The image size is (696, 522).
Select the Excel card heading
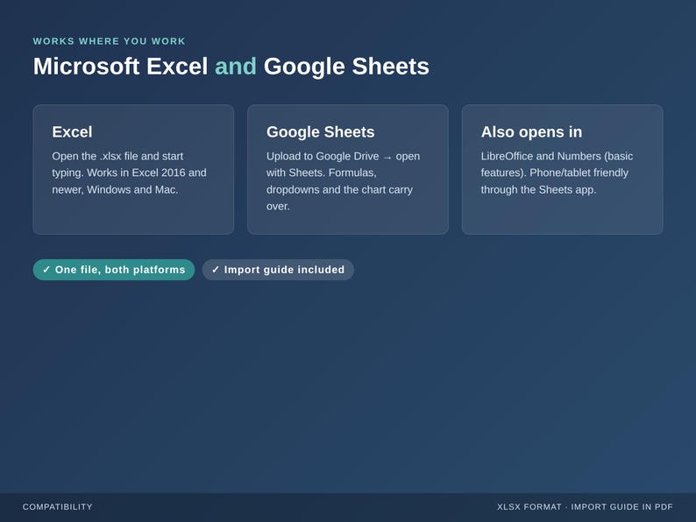click(x=73, y=131)
